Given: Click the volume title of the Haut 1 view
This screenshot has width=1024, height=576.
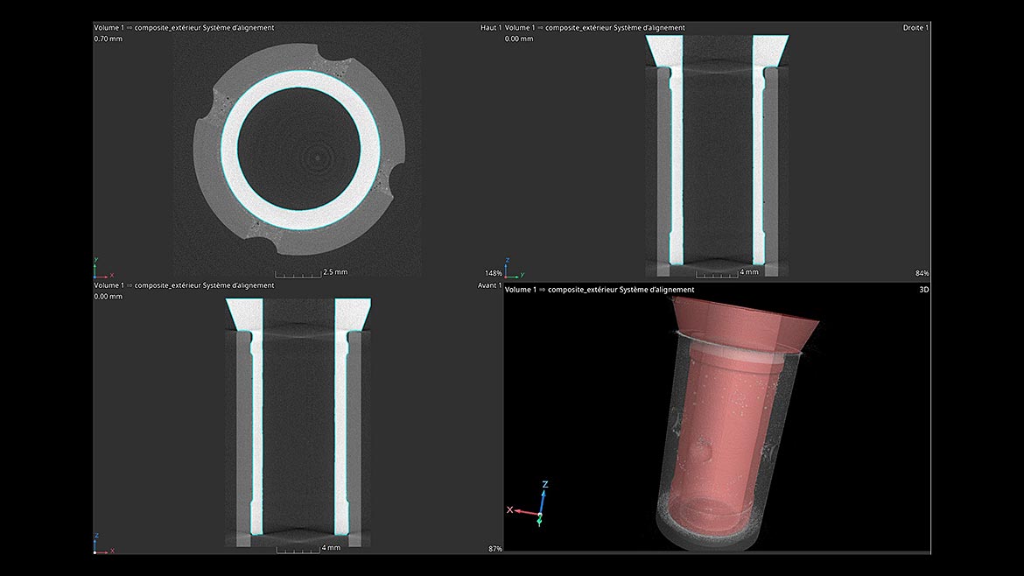Looking at the screenshot, I should [x=184, y=27].
